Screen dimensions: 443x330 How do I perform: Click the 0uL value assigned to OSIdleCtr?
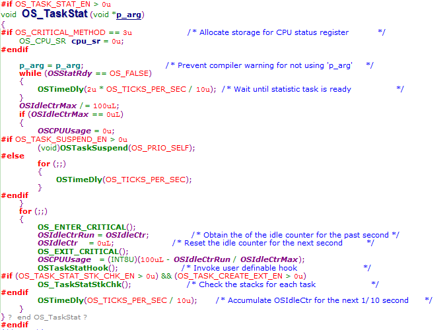coord(104,244)
